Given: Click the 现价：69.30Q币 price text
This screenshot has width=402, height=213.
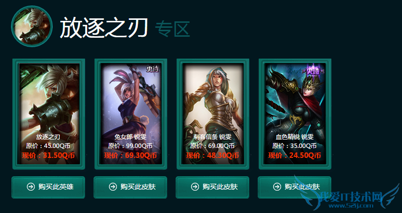Looking at the screenshot, I should click(130, 155).
